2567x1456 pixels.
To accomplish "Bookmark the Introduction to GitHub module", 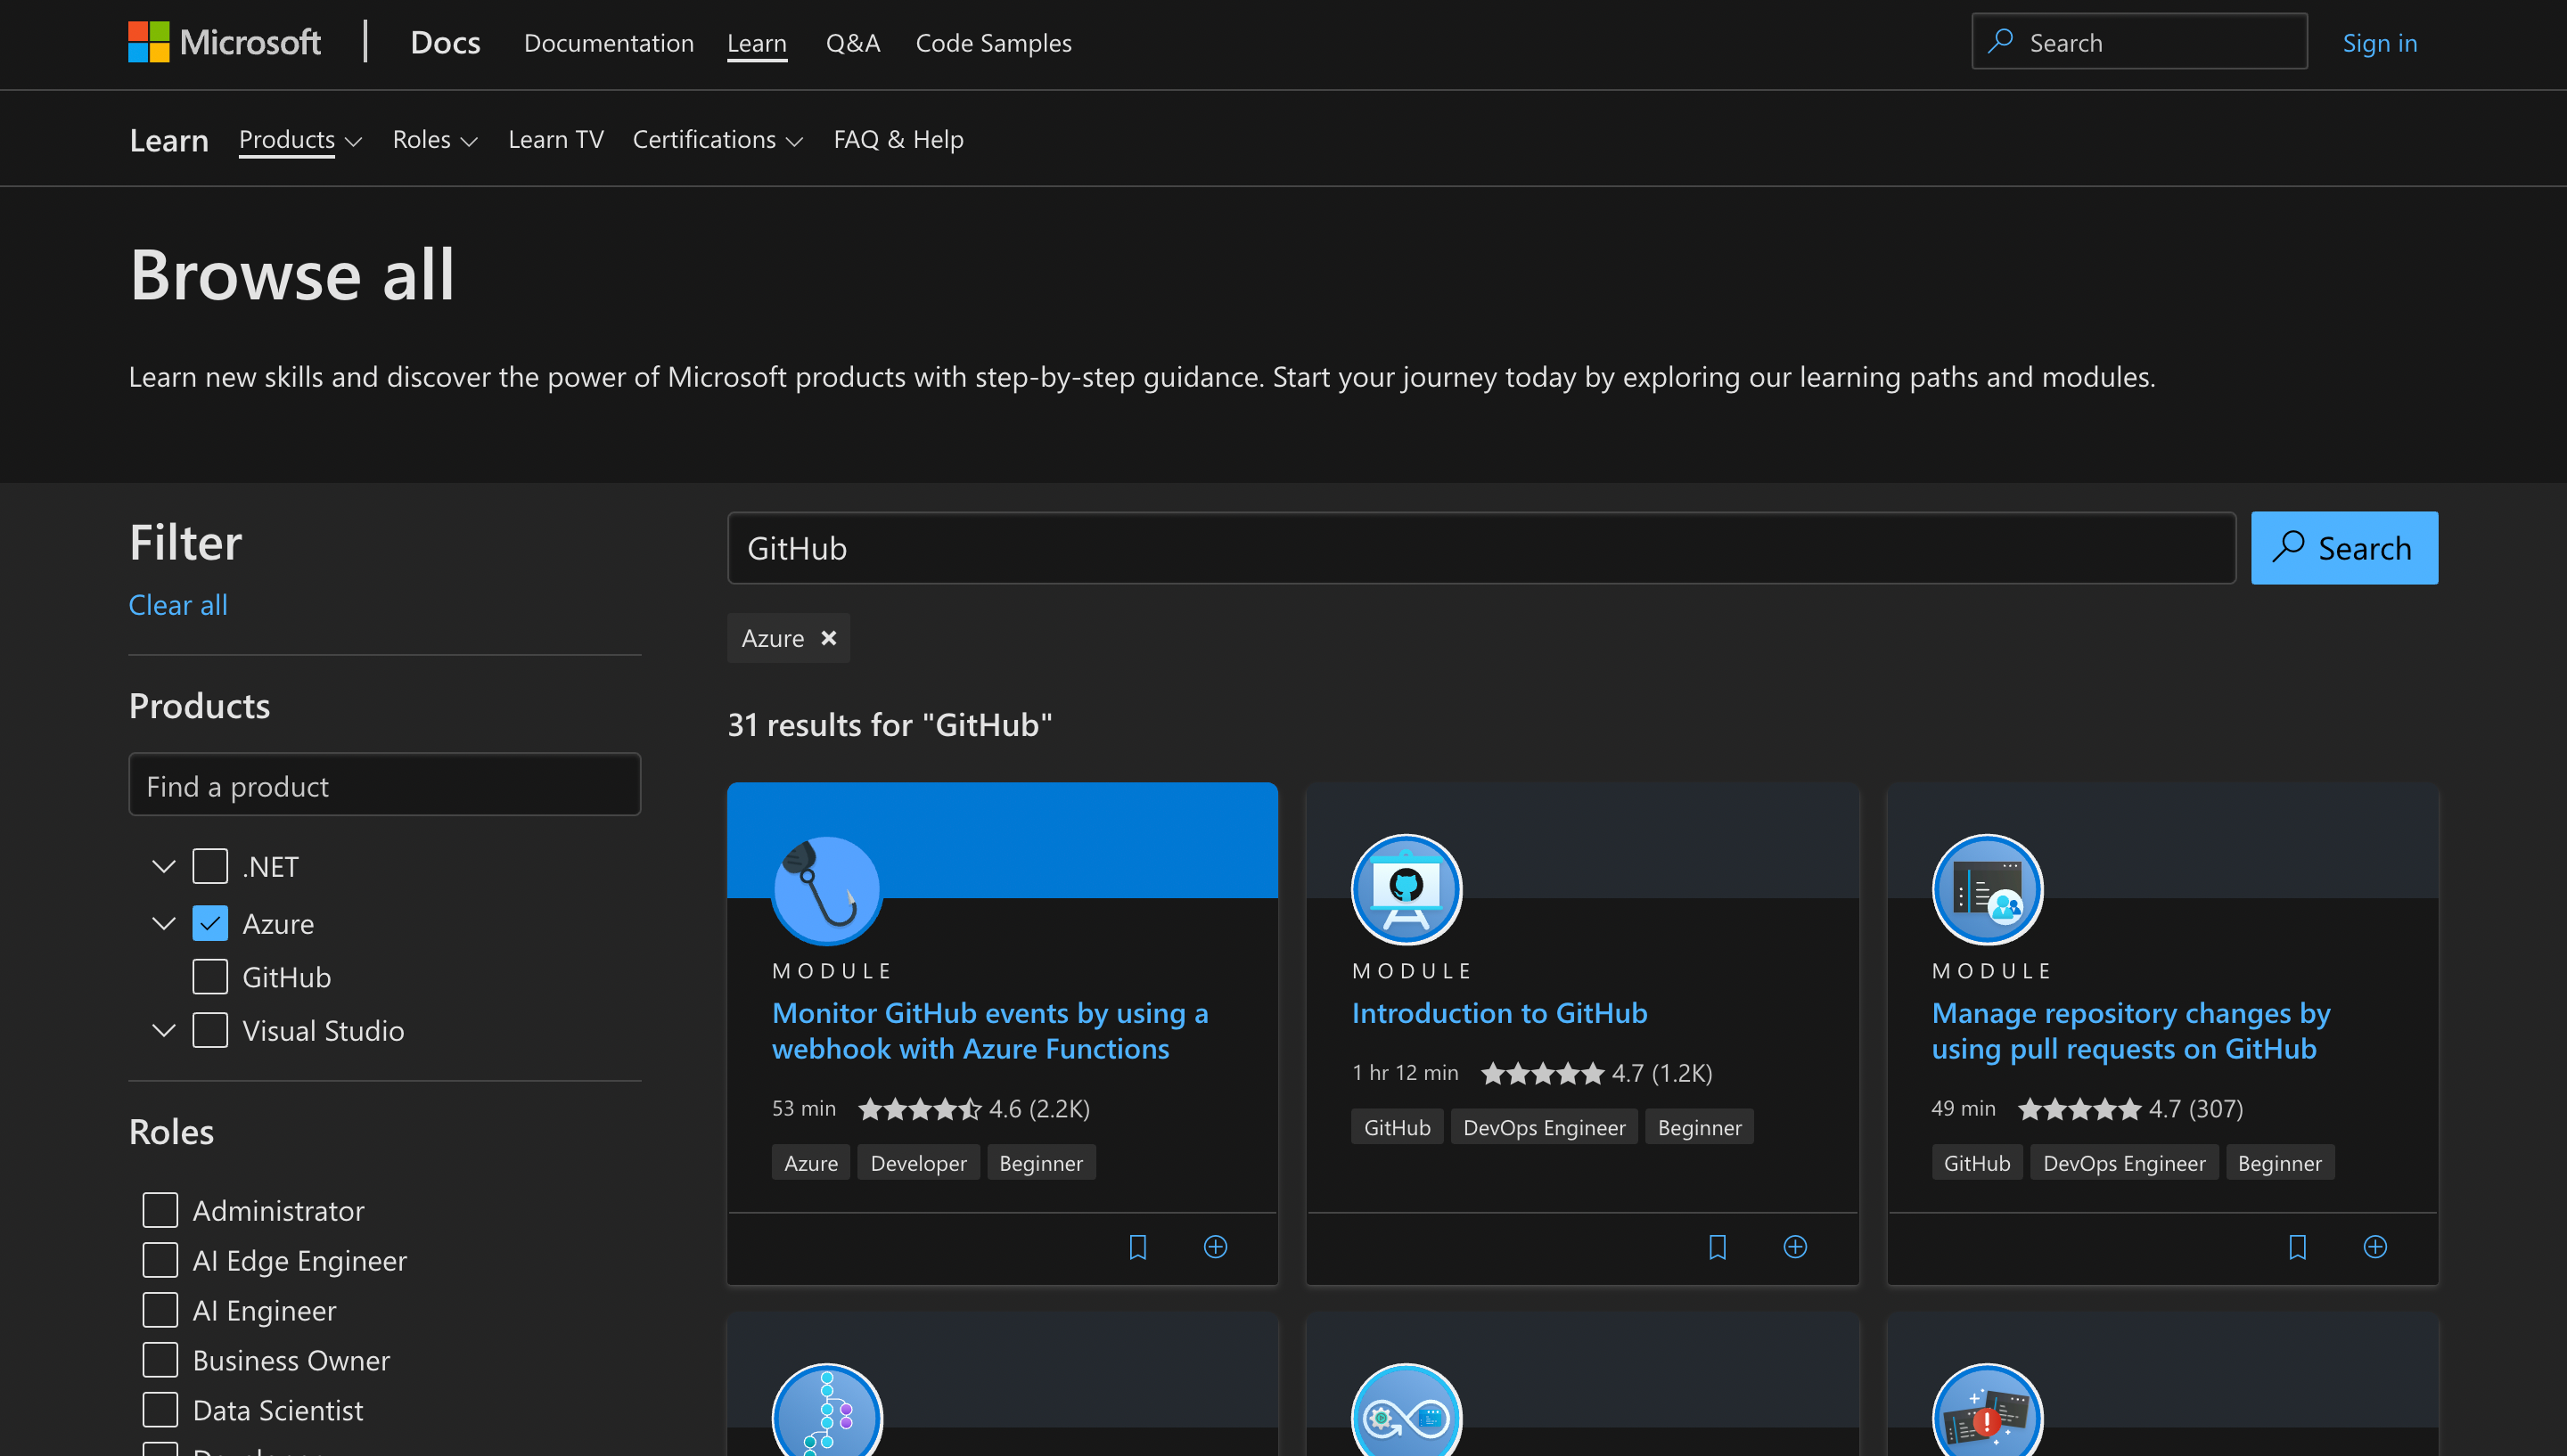I will [x=1717, y=1247].
